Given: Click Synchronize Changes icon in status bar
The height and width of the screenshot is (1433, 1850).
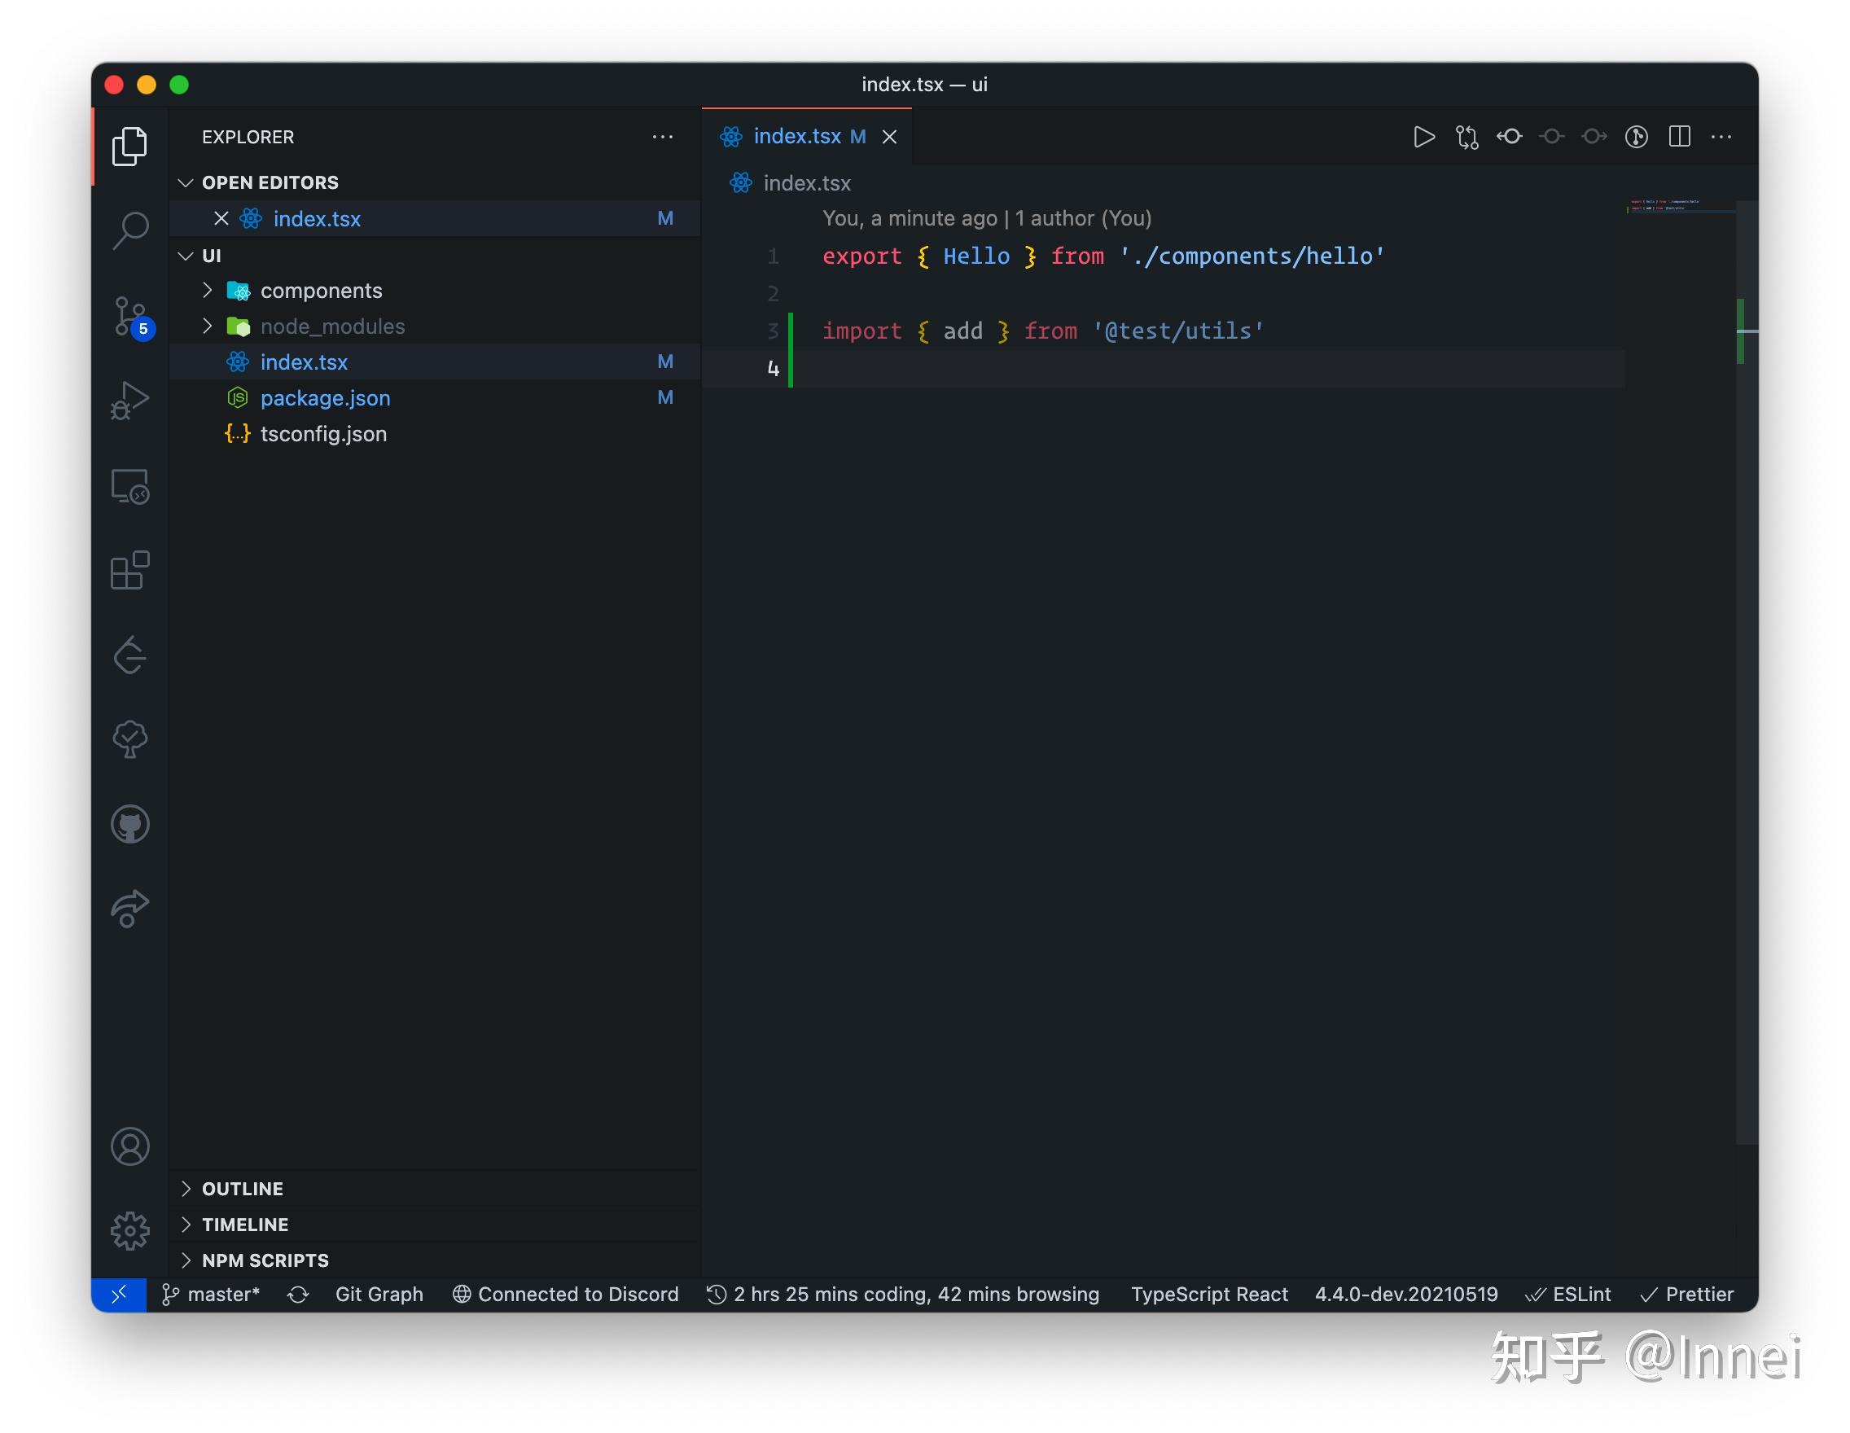Looking at the screenshot, I should pyautogui.click(x=298, y=1294).
